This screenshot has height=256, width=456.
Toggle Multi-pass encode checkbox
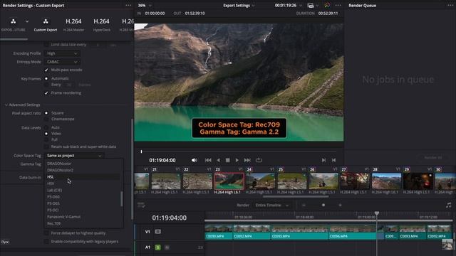pyautogui.click(x=46, y=70)
